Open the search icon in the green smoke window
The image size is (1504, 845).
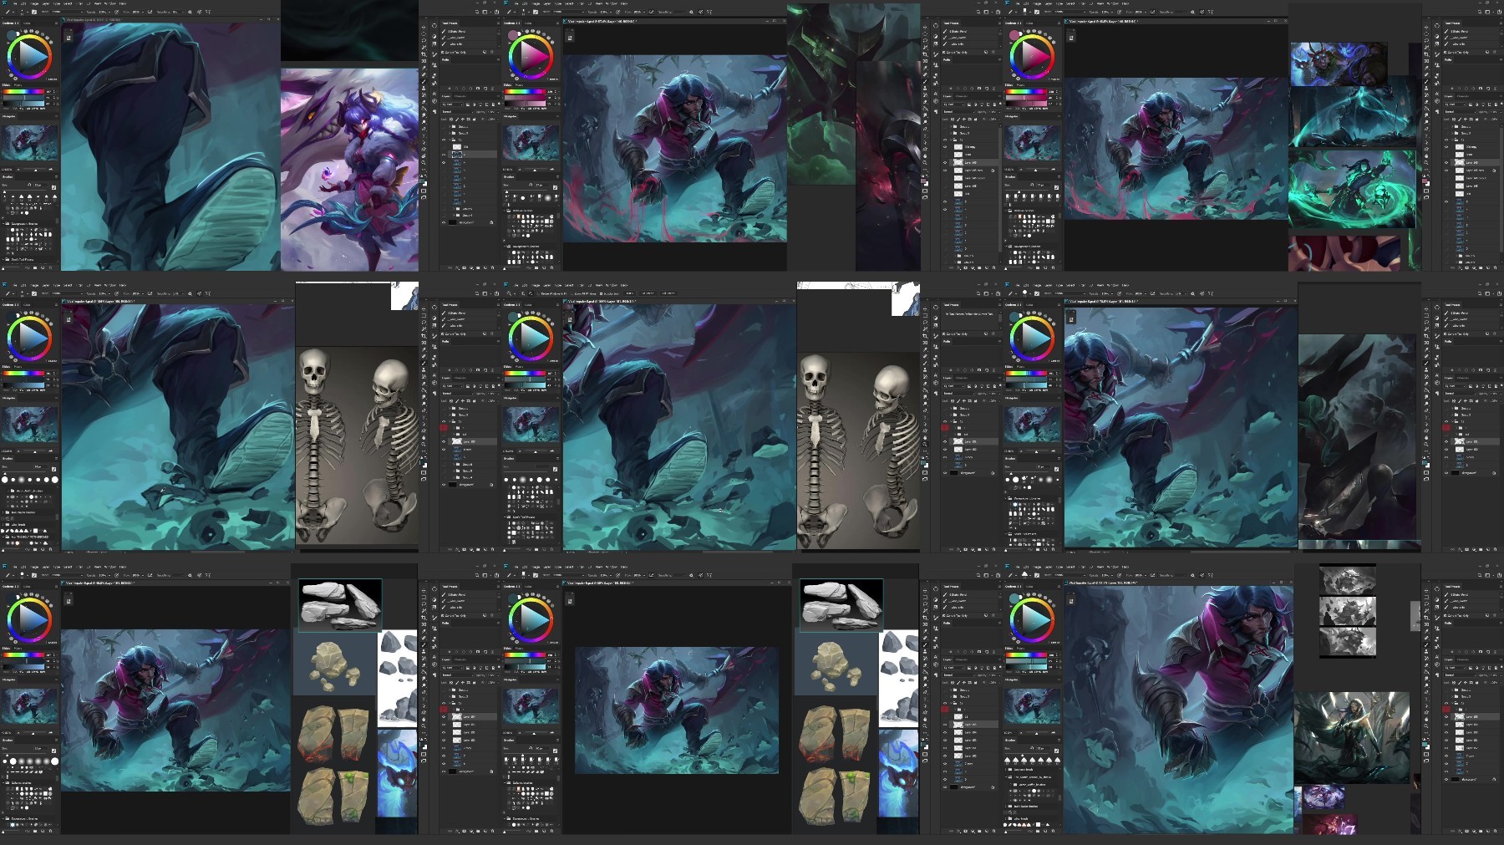point(979,12)
